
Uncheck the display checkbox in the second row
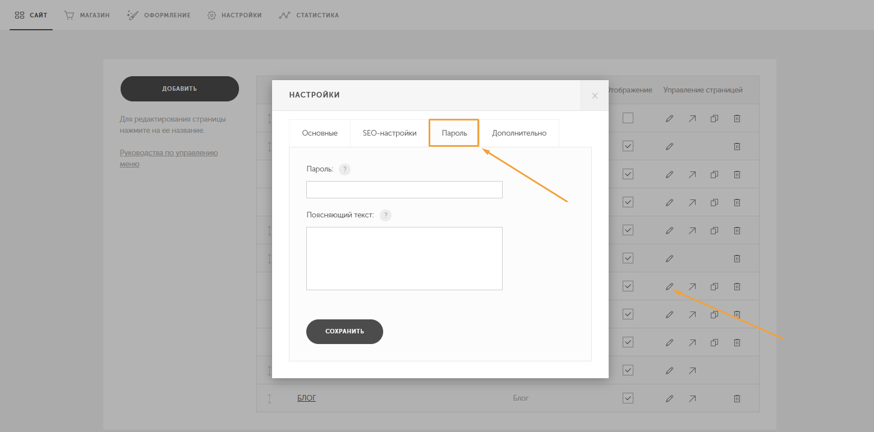[628, 146]
